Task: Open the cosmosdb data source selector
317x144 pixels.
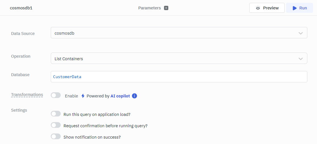Action: coord(179,33)
